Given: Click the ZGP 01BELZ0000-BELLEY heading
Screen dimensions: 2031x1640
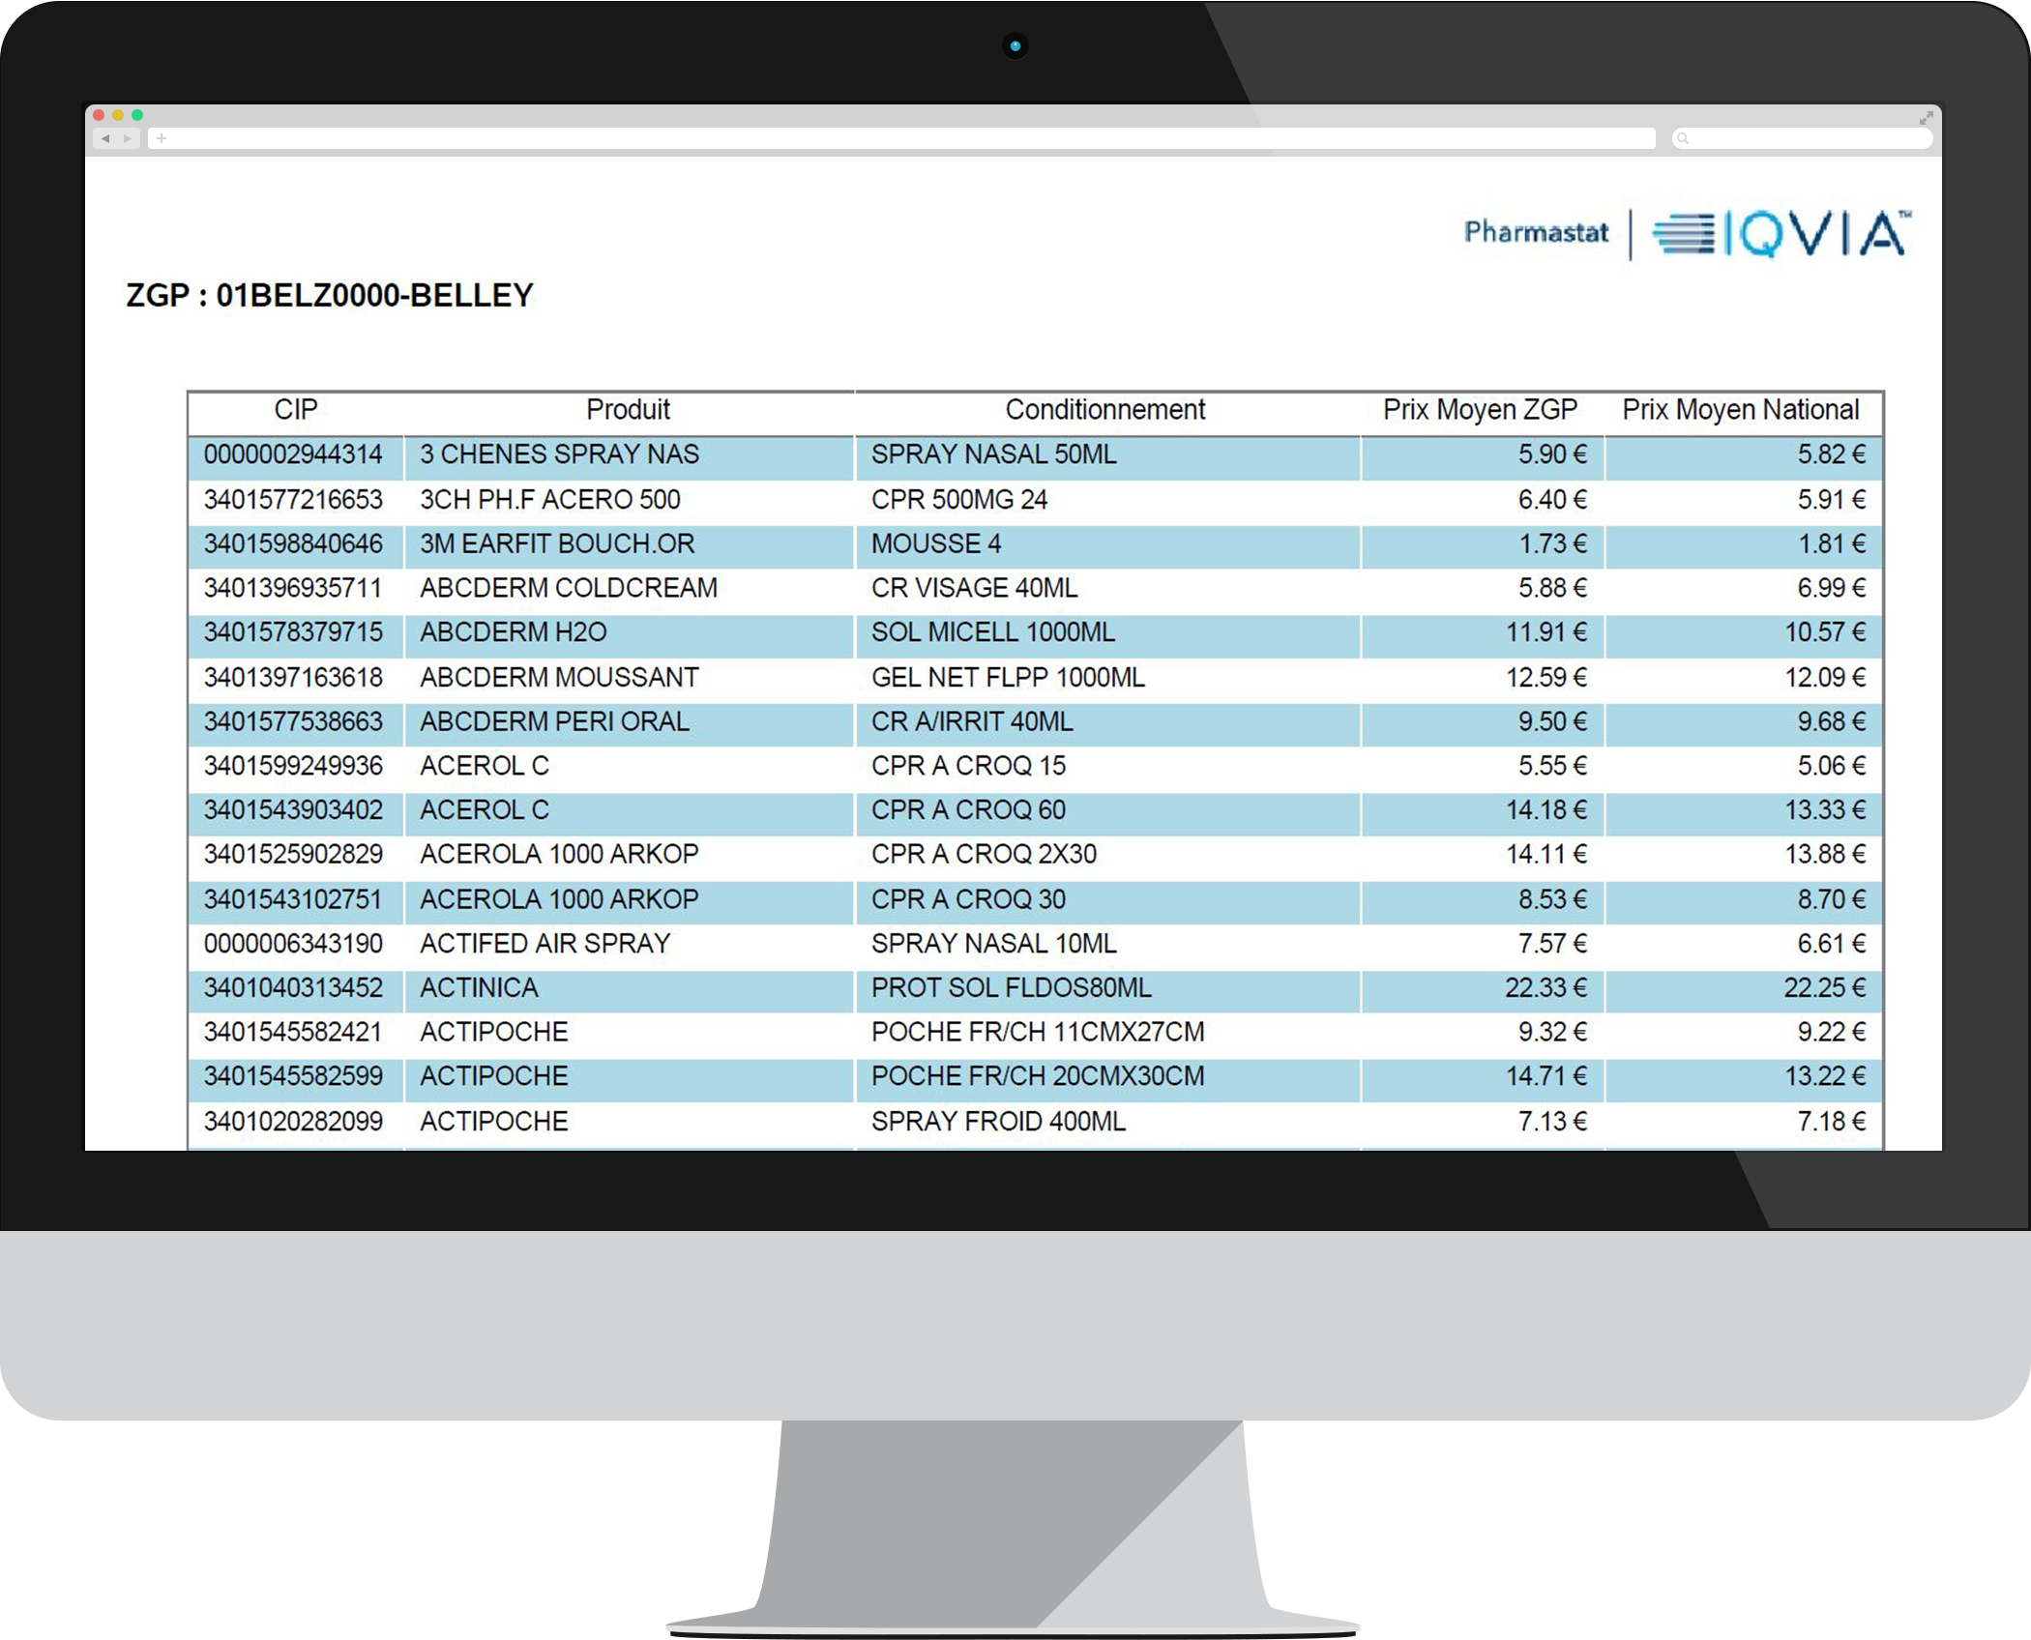Looking at the screenshot, I should point(330,295).
